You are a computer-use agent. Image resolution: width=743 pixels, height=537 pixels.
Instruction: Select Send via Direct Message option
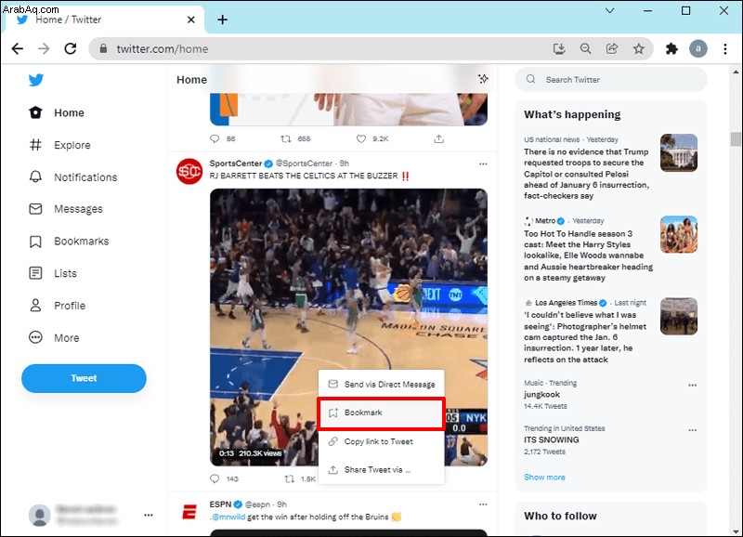pyautogui.click(x=381, y=385)
